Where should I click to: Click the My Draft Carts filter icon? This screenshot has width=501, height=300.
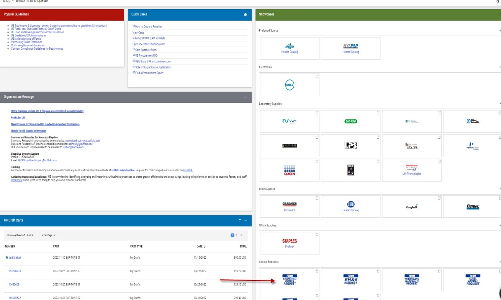click(240, 220)
